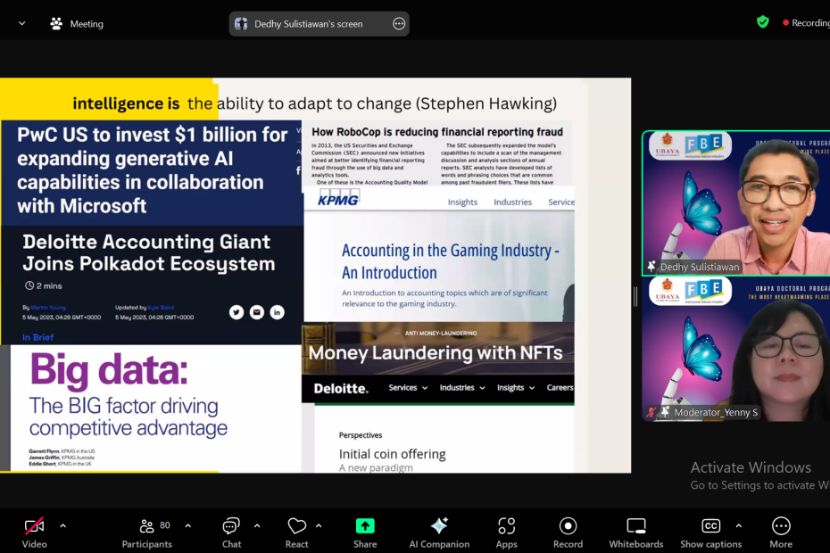Click the Deloitte logo on slide

tap(341, 388)
